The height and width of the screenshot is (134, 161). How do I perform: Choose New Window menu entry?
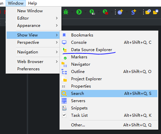click(x=33, y=11)
